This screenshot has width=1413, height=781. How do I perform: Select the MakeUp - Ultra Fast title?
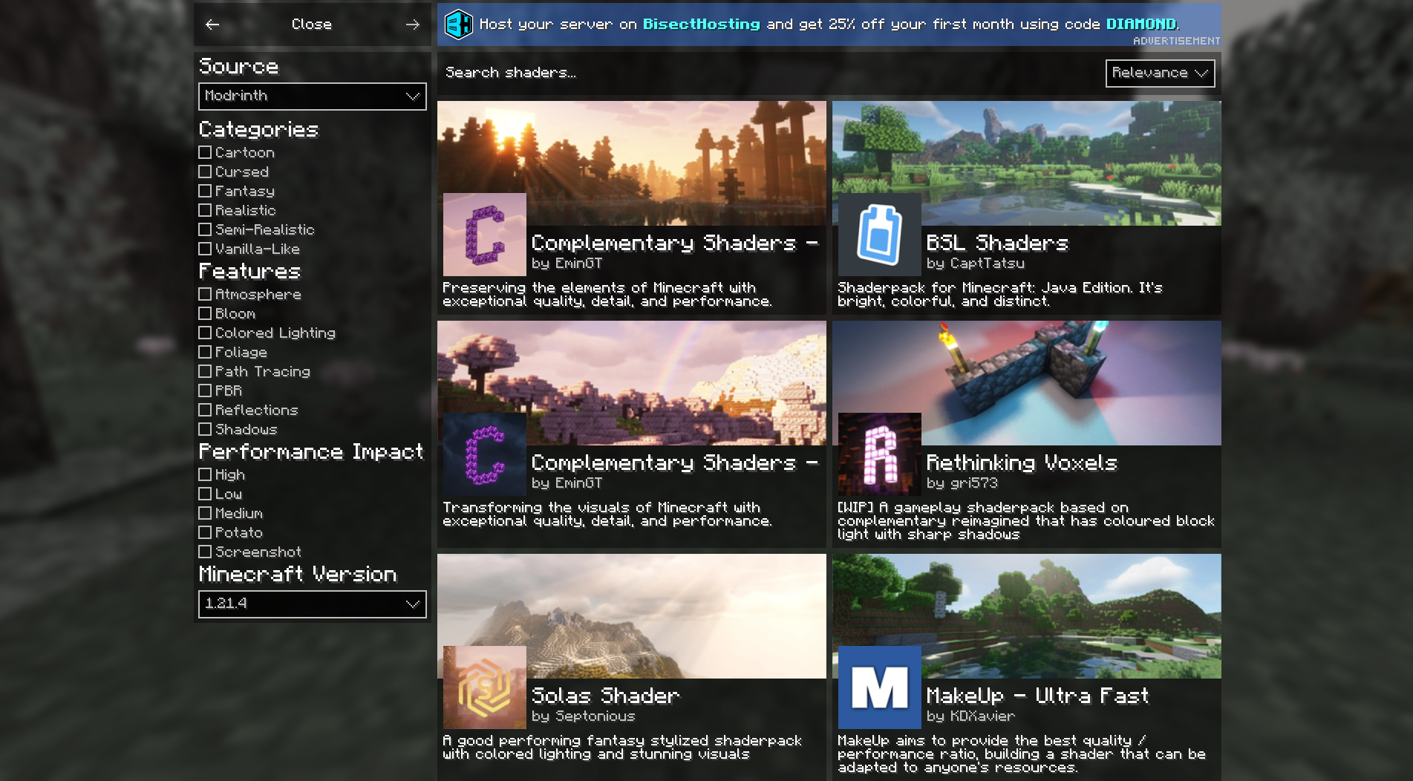(x=1037, y=696)
